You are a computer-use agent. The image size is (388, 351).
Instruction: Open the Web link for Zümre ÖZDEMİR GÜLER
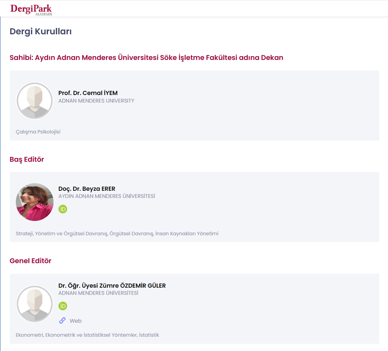[x=75, y=321]
